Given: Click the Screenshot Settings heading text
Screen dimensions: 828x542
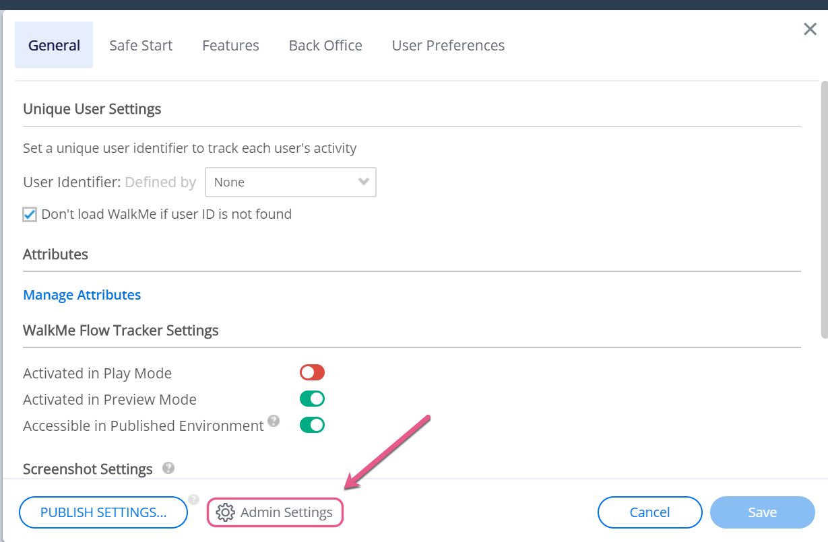Looking at the screenshot, I should [88, 469].
